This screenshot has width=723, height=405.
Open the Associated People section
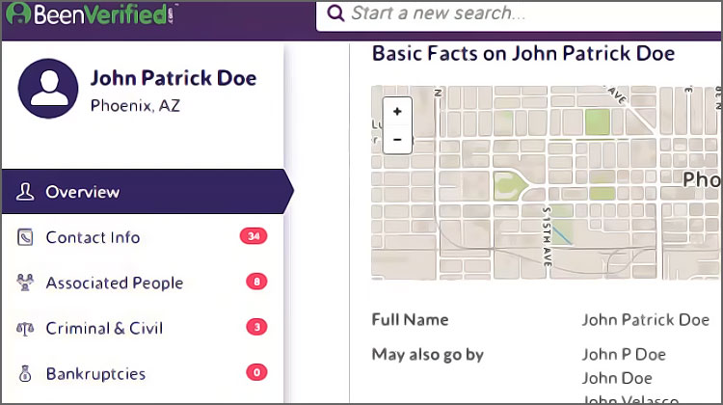click(x=143, y=283)
